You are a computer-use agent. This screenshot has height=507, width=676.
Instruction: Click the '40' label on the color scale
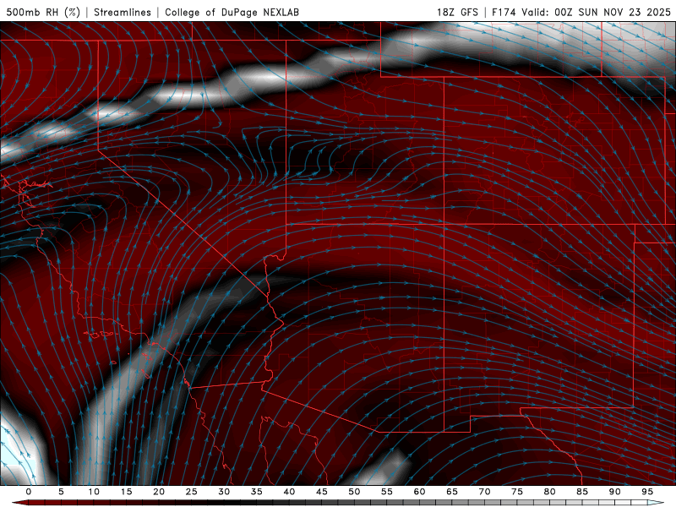289,492
